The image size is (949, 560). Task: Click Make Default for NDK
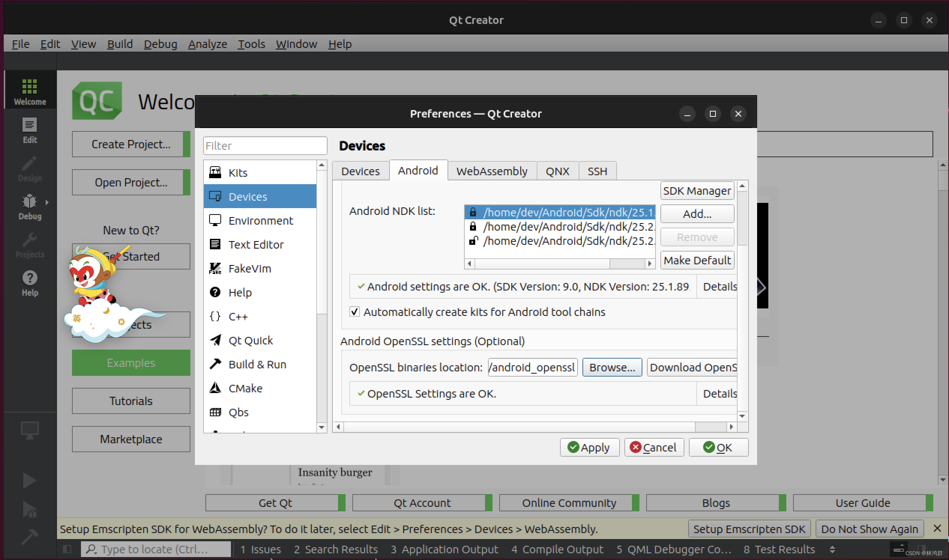pyautogui.click(x=697, y=260)
